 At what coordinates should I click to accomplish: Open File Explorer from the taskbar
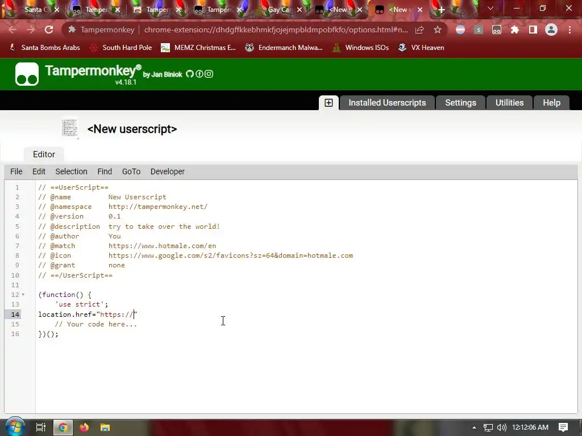pyautogui.click(x=105, y=427)
